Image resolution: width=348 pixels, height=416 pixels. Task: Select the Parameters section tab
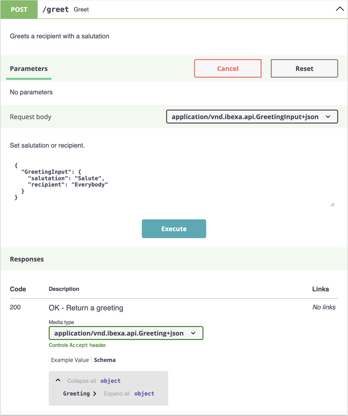coord(29,69)
